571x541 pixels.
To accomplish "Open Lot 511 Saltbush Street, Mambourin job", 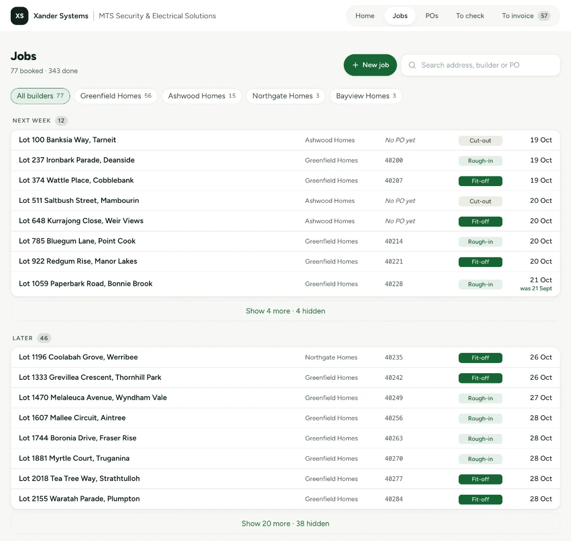I will (x=286, y=201).
